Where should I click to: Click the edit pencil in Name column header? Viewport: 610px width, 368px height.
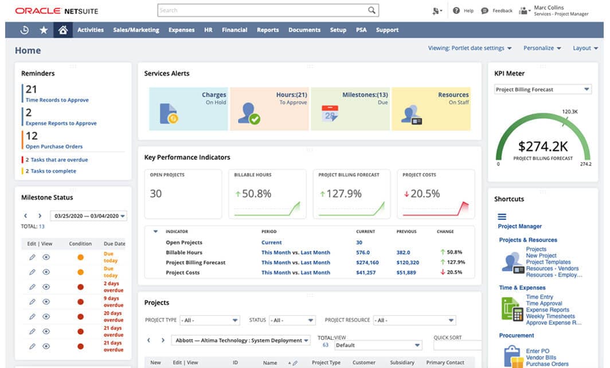[x=295, y=363]
